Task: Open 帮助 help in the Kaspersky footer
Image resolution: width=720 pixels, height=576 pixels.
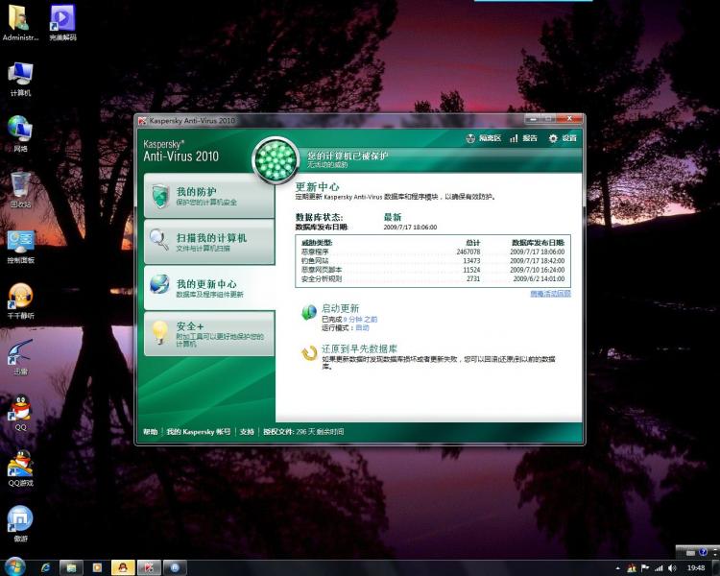Action: coord(150,432)
